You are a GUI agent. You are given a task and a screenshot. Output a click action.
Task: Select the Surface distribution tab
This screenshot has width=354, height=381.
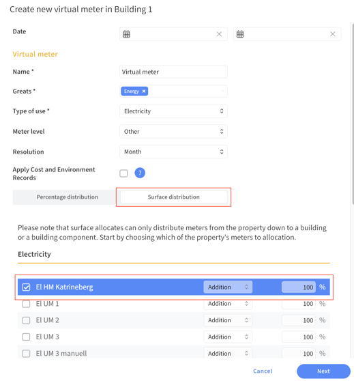point(174,197)
